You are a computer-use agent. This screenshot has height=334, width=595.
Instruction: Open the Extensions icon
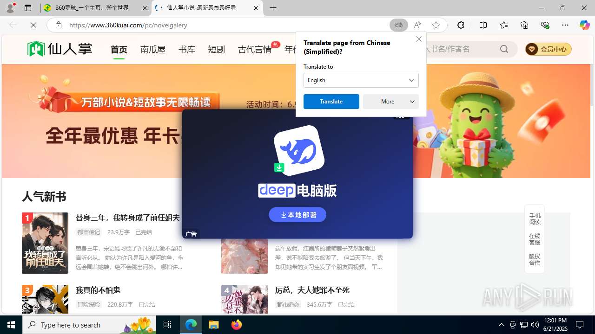coord(461,25)
